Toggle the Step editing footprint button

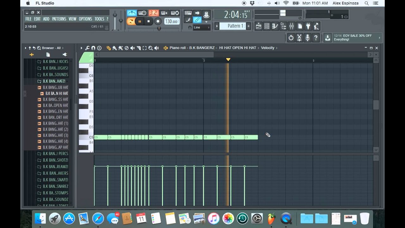pyautogui.click(x=188, y=20)
